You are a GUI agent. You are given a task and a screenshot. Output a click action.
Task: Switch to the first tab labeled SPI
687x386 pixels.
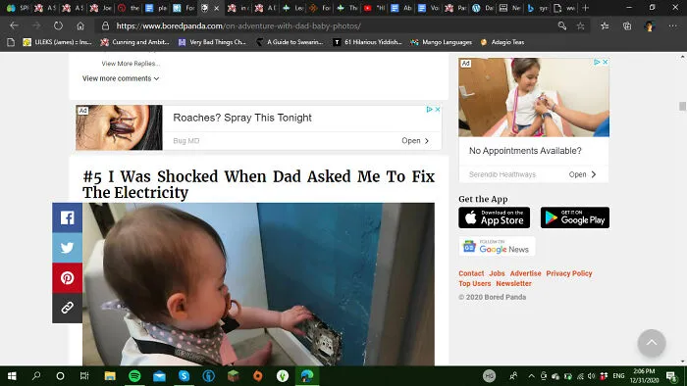(x=18, y=8)
